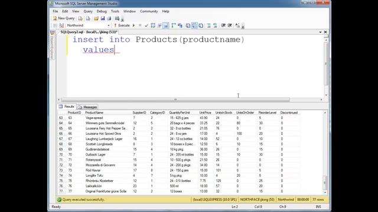378x212 pixels.
Task: Switch to the Results tab
Action: tap(67, 107)
